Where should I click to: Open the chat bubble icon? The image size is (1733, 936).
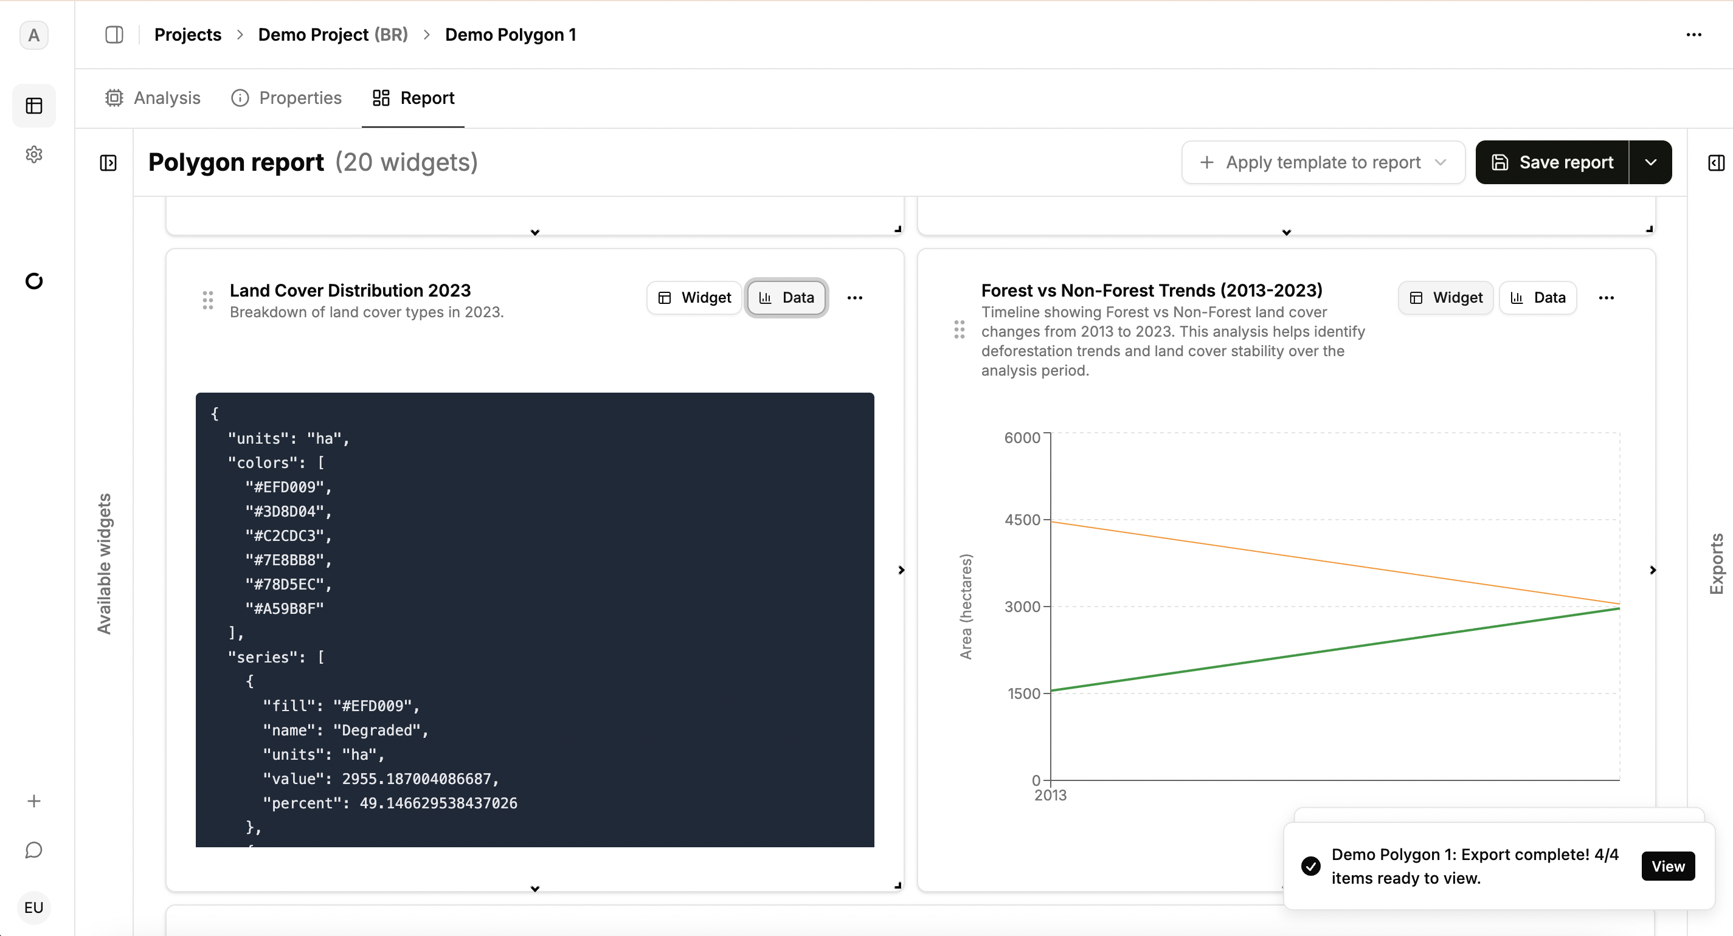pyautogui.click(x=33, y=850)
